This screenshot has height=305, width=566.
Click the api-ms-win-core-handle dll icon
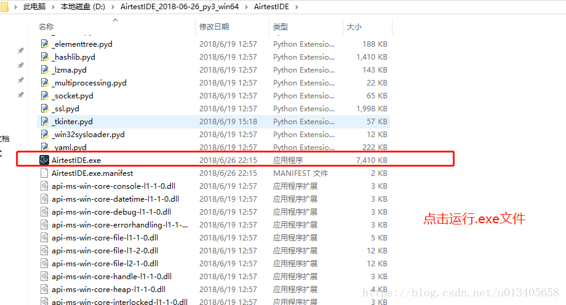[x=44, y=277]
